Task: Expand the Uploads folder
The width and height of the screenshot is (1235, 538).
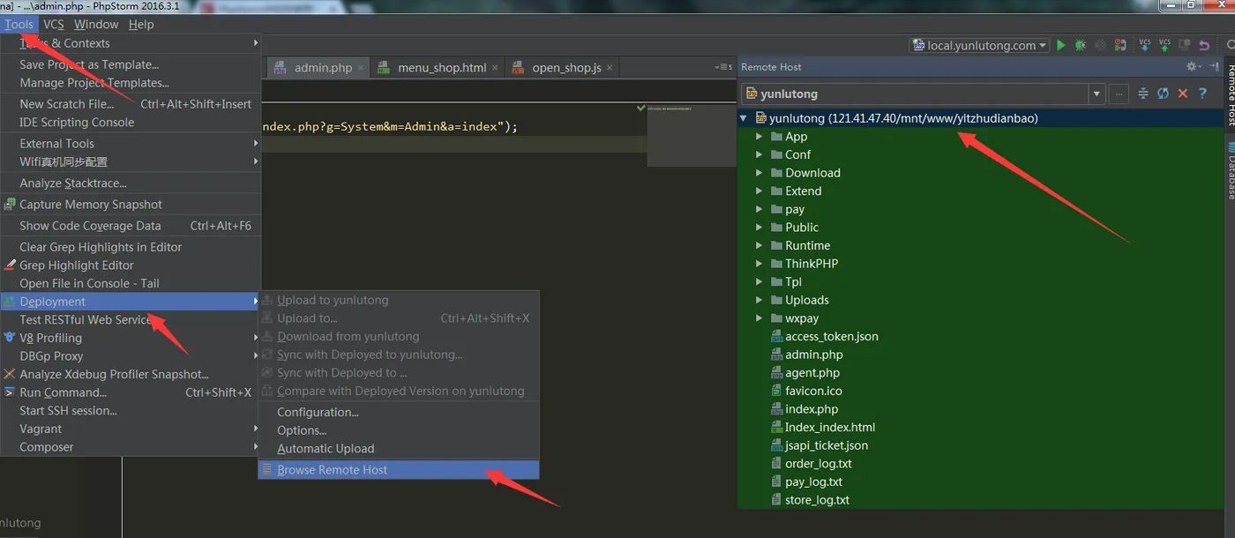Action: (x=759, y=300)
